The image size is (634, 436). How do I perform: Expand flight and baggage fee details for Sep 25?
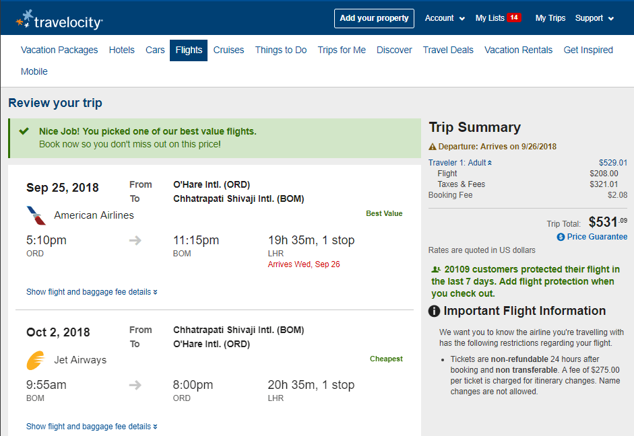tap(92, 292)
